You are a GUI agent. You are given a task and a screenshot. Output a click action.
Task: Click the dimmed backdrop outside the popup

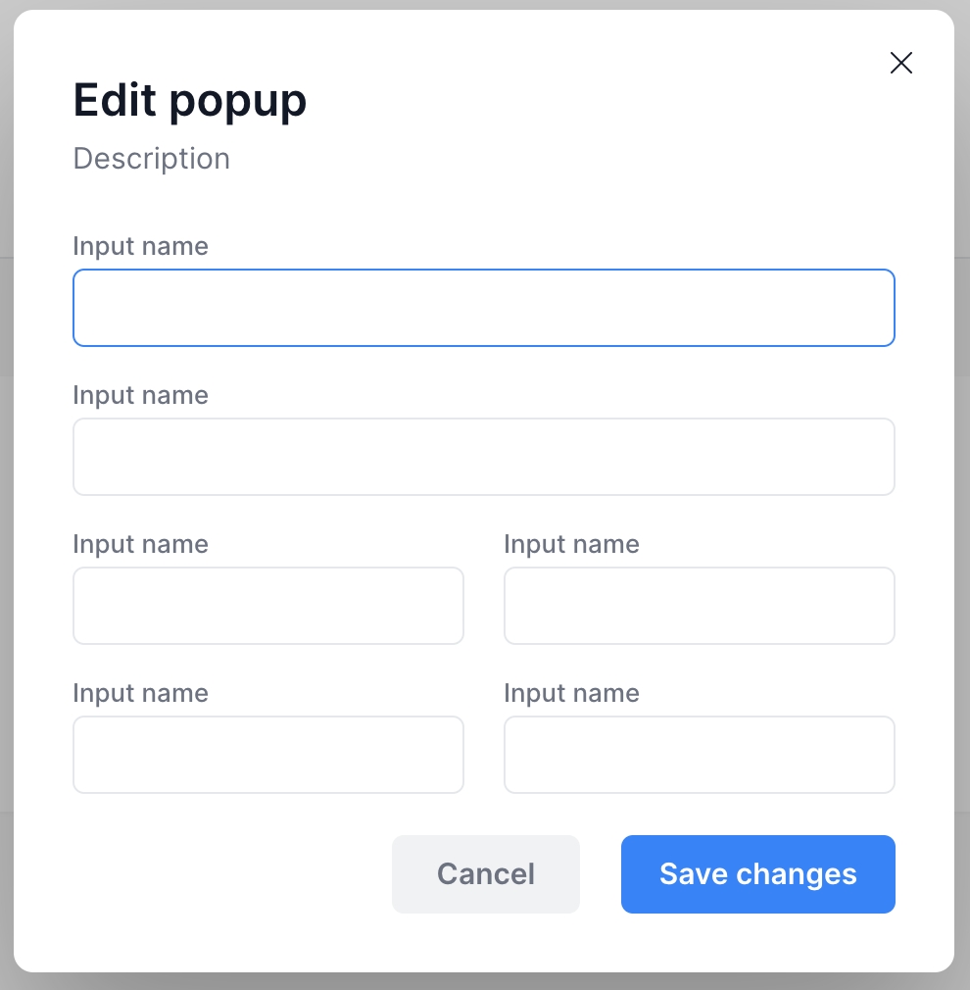point(962,490)
